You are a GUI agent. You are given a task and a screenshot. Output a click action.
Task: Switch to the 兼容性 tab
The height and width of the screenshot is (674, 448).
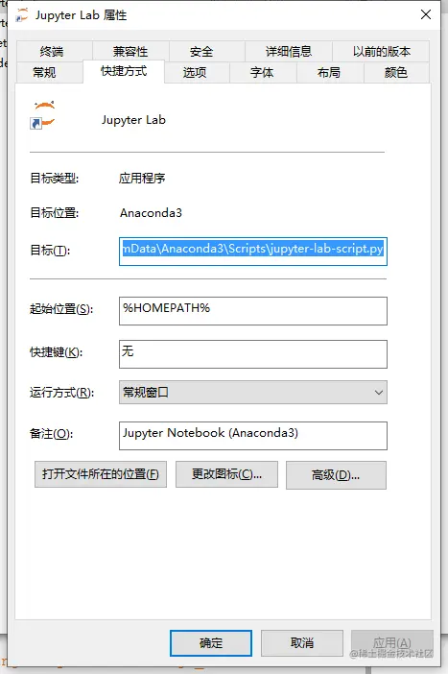tap(130, 52)
